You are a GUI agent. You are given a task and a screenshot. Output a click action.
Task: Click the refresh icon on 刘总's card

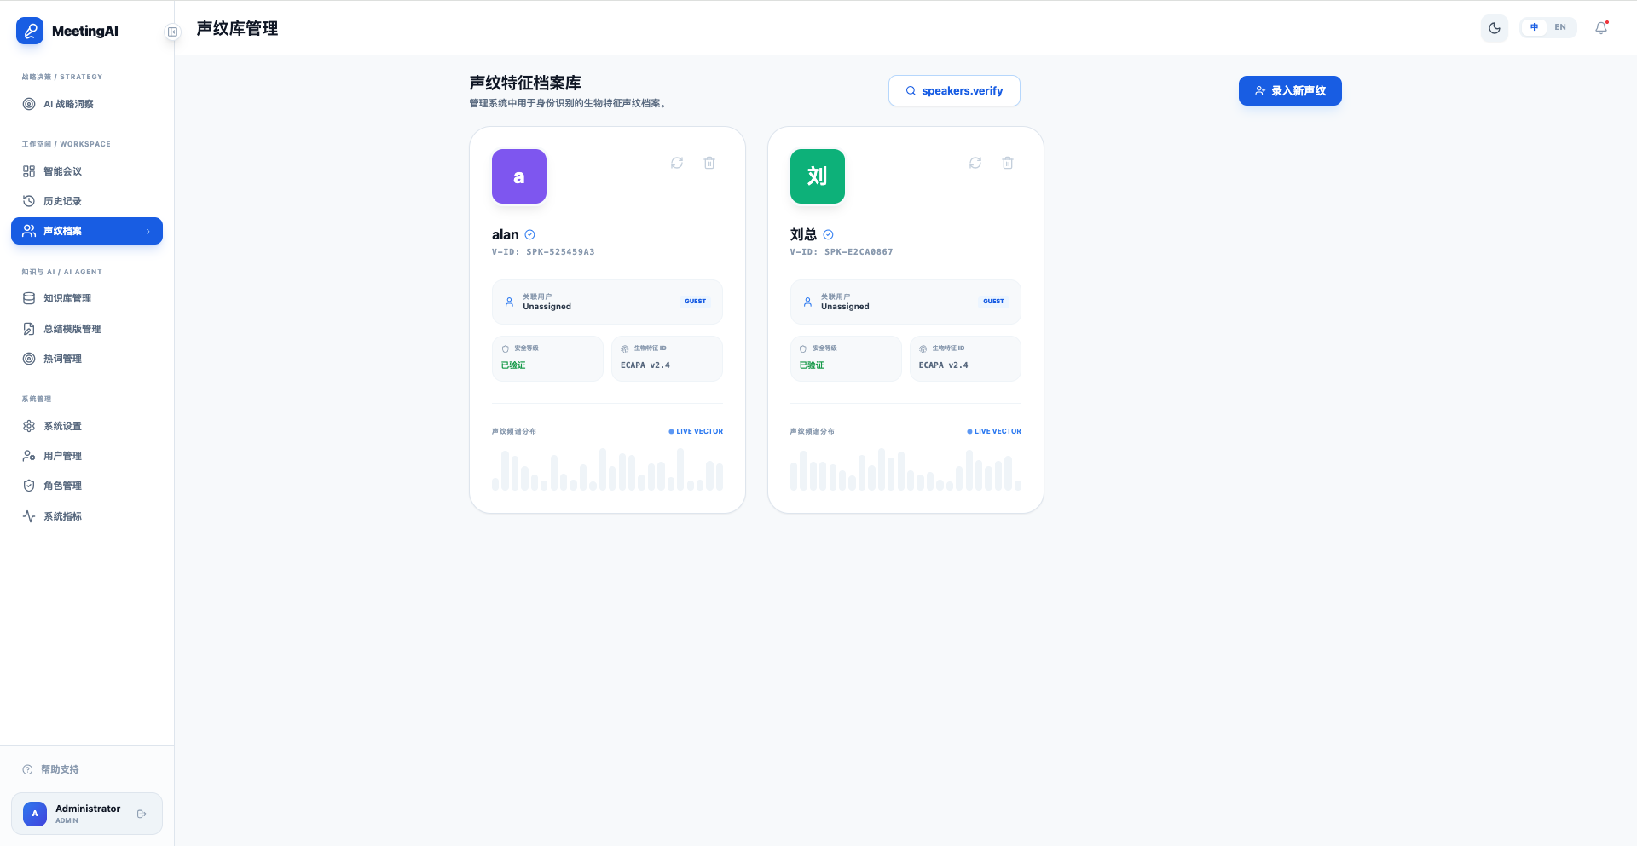(975, 163)
